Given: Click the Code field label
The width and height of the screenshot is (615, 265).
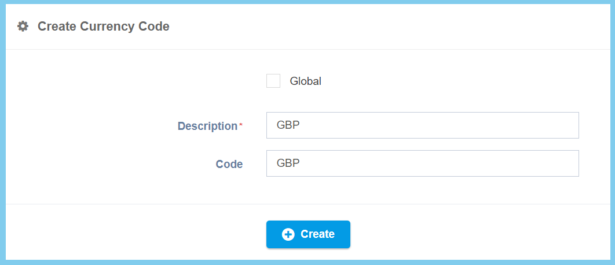Looking at the screenshot, I should click(229, 164).
